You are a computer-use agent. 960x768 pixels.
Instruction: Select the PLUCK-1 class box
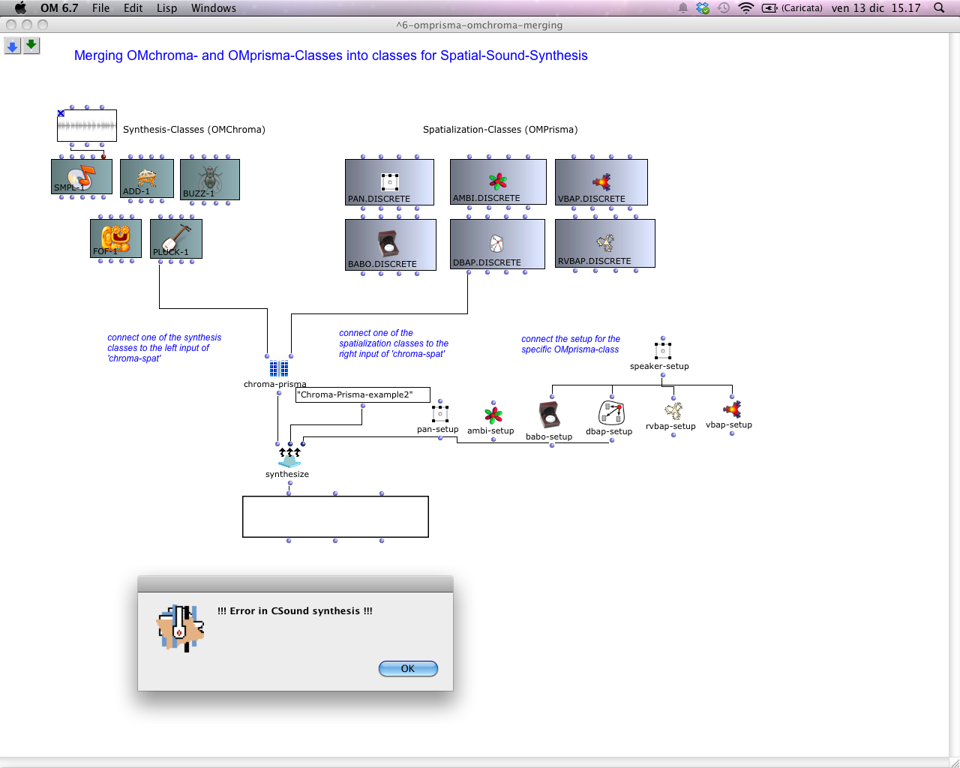click(176, 238)
